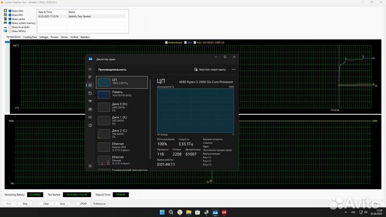The height and width of the screenshot is (217, 386).
Task: Open Preferences button in AIDA64
Action: click(x=100, y=204)
